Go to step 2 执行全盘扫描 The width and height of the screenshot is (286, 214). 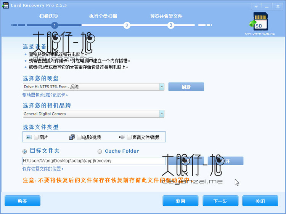click(103, 16)
